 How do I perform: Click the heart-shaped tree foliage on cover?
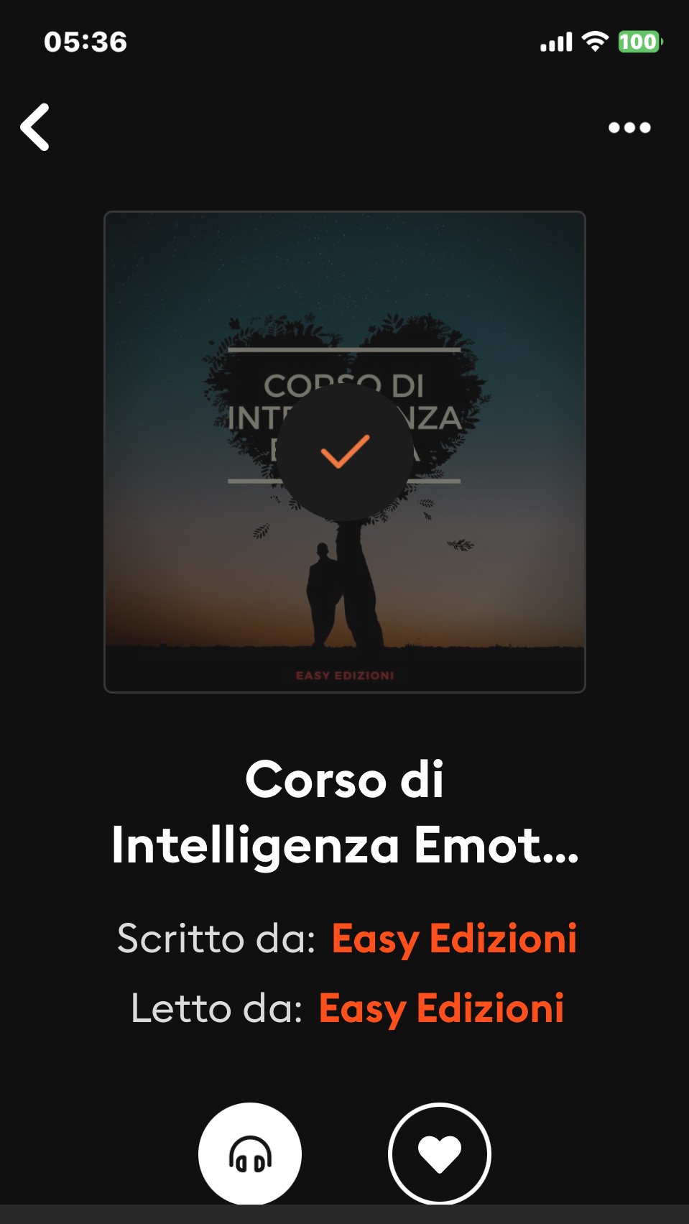coord(345,402)
